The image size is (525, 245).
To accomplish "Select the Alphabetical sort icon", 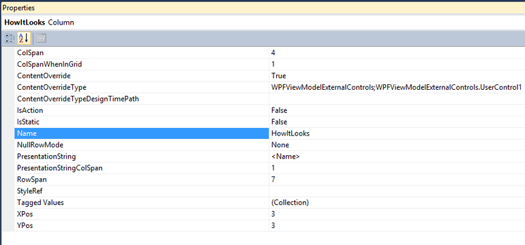I will (x=24, y=38).
